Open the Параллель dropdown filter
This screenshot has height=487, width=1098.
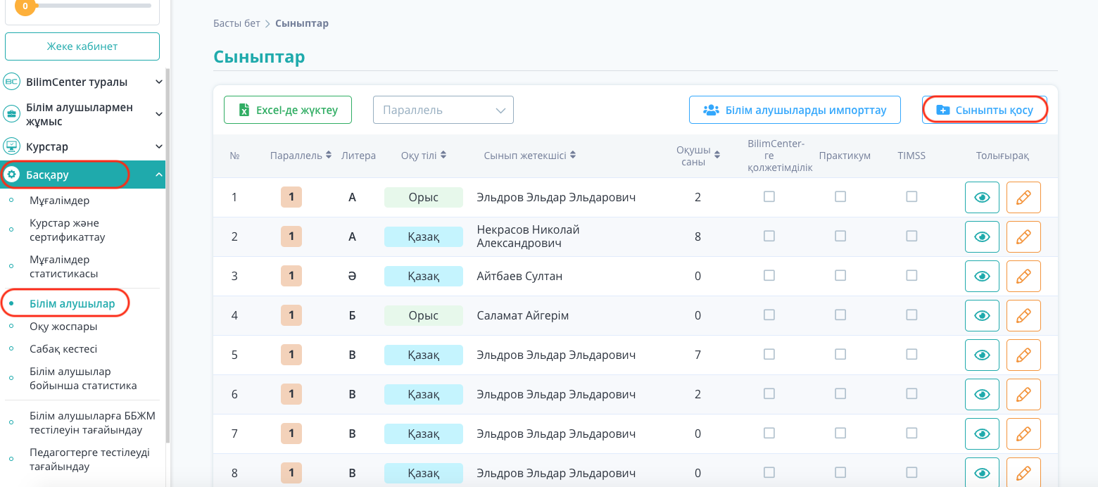[443, 110]
